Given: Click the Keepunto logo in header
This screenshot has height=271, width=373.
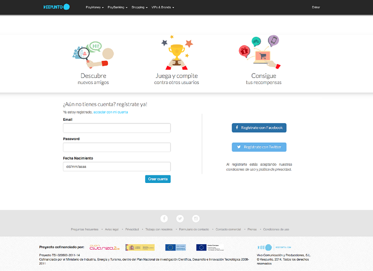Looking at the screenshot, I should 56,7.
